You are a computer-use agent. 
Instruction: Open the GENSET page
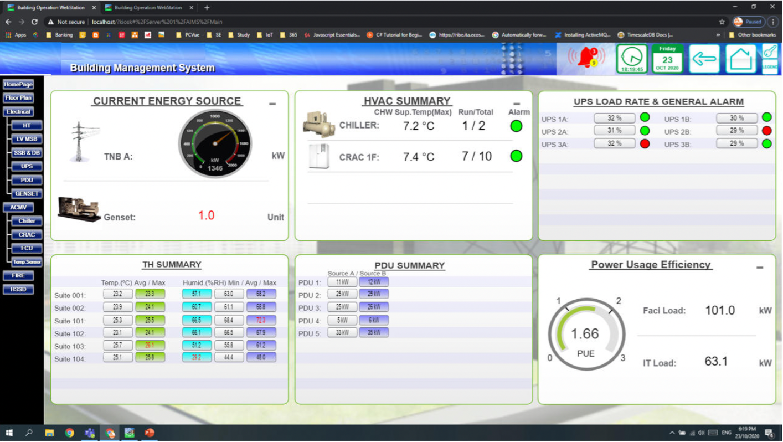27,194
